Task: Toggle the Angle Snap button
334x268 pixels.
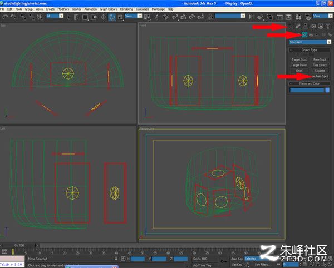Action: pyautogui.click(x=183, y=17)
